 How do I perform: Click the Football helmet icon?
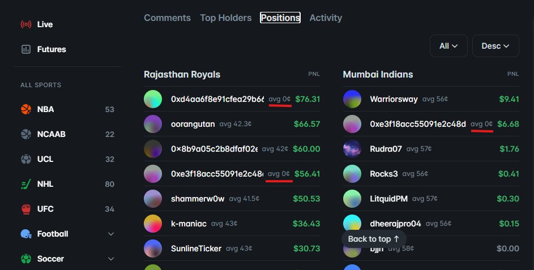(26, 234)
